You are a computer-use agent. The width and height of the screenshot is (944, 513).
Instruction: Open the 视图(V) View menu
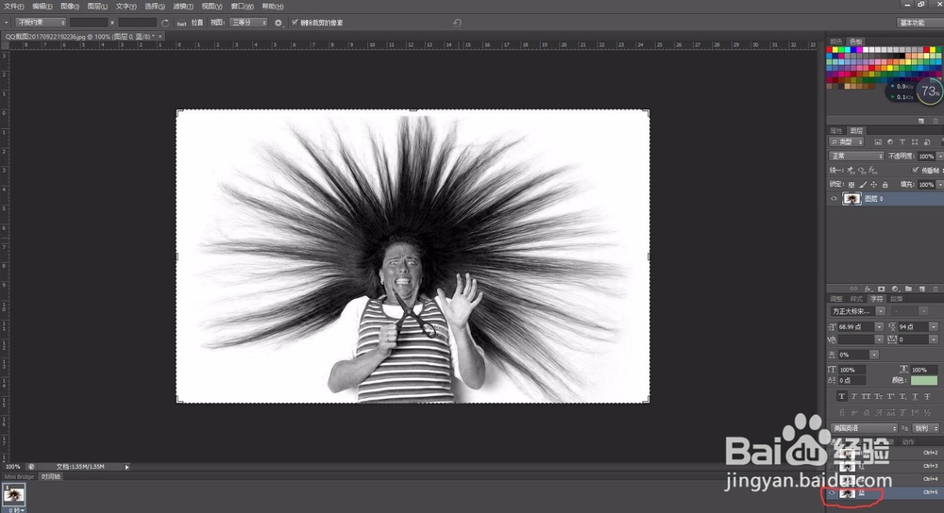coord(211,6)
